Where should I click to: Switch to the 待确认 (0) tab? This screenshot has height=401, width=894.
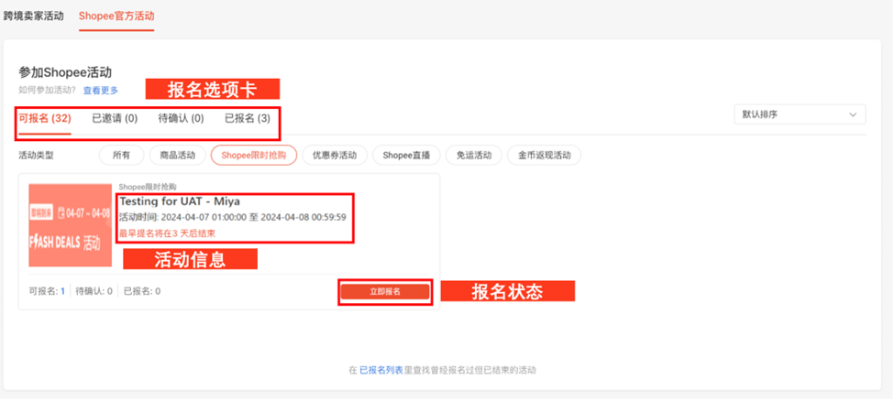(x=181, y=118)
